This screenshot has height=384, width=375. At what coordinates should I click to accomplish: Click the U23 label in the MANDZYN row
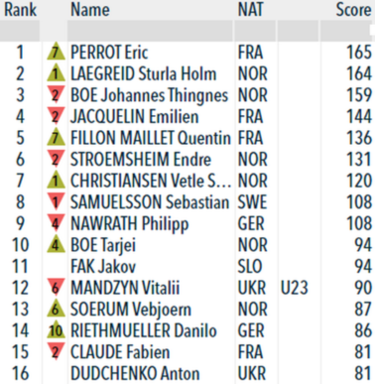point(295,288)
